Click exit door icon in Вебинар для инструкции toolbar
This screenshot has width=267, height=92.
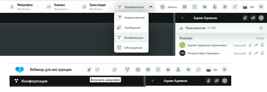pos(225,70)
